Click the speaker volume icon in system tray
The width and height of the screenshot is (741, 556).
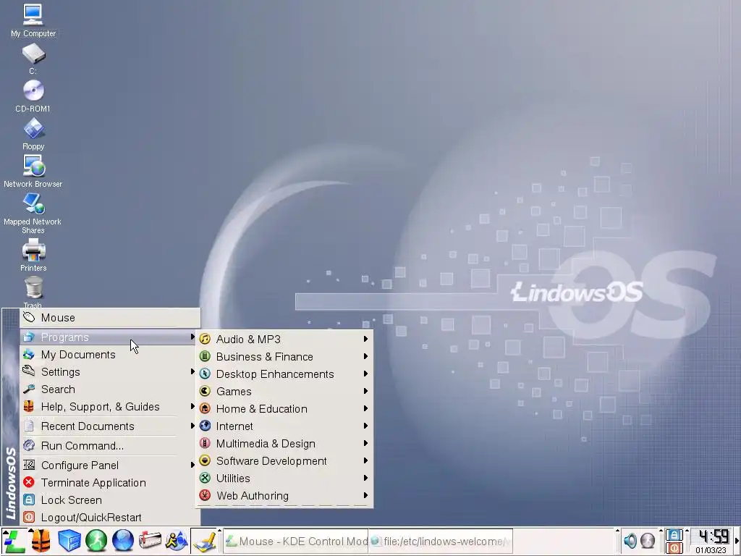point(630,540)
